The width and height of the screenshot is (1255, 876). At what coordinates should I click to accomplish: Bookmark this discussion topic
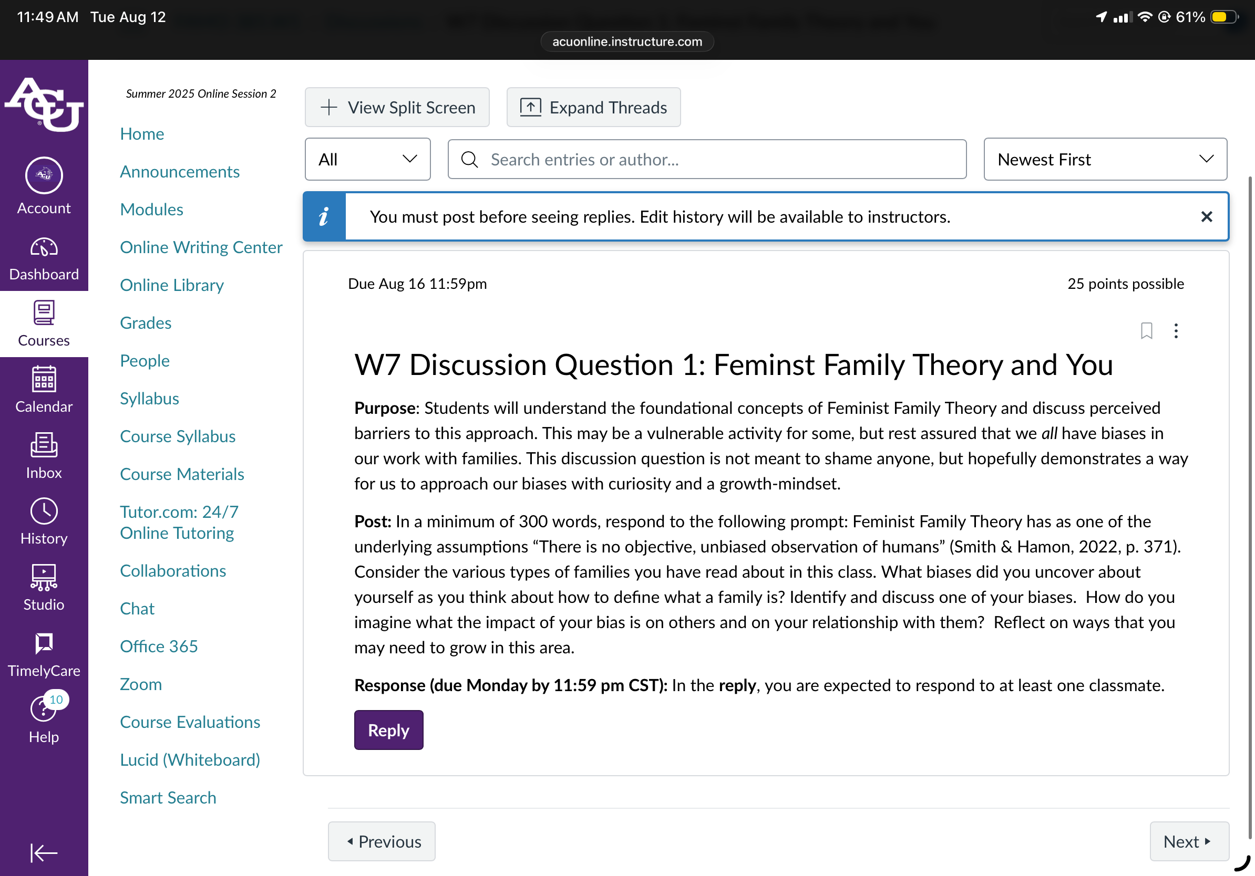pyautogui.click(x=1146, y=330)
